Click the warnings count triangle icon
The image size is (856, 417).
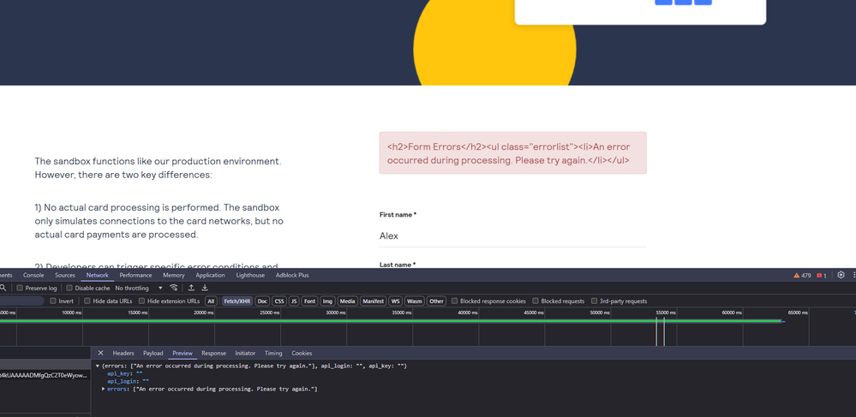[x=797, y=276]
